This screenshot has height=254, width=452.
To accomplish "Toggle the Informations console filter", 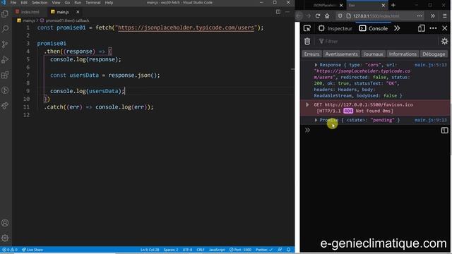I will 403,54.
